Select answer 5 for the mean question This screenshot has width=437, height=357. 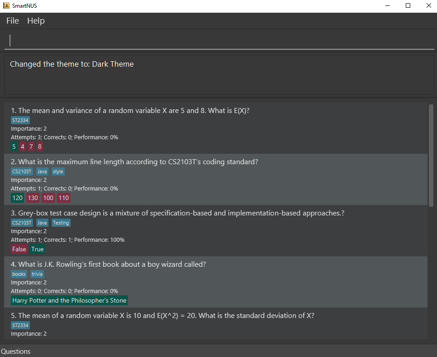14,146
